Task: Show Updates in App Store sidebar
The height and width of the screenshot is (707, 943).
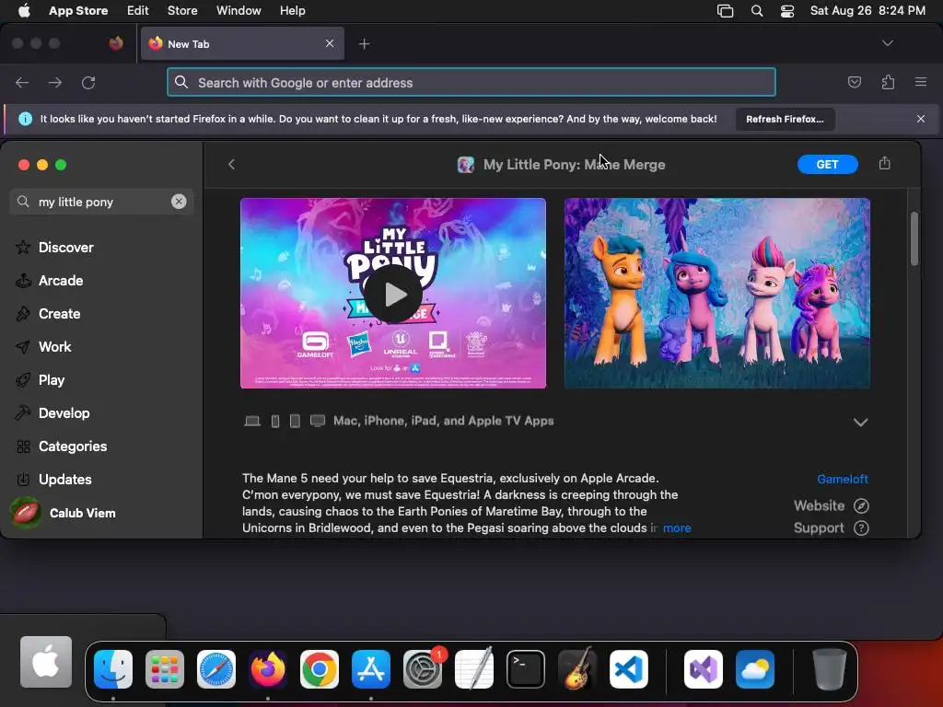Action: (x=65, y=479)
